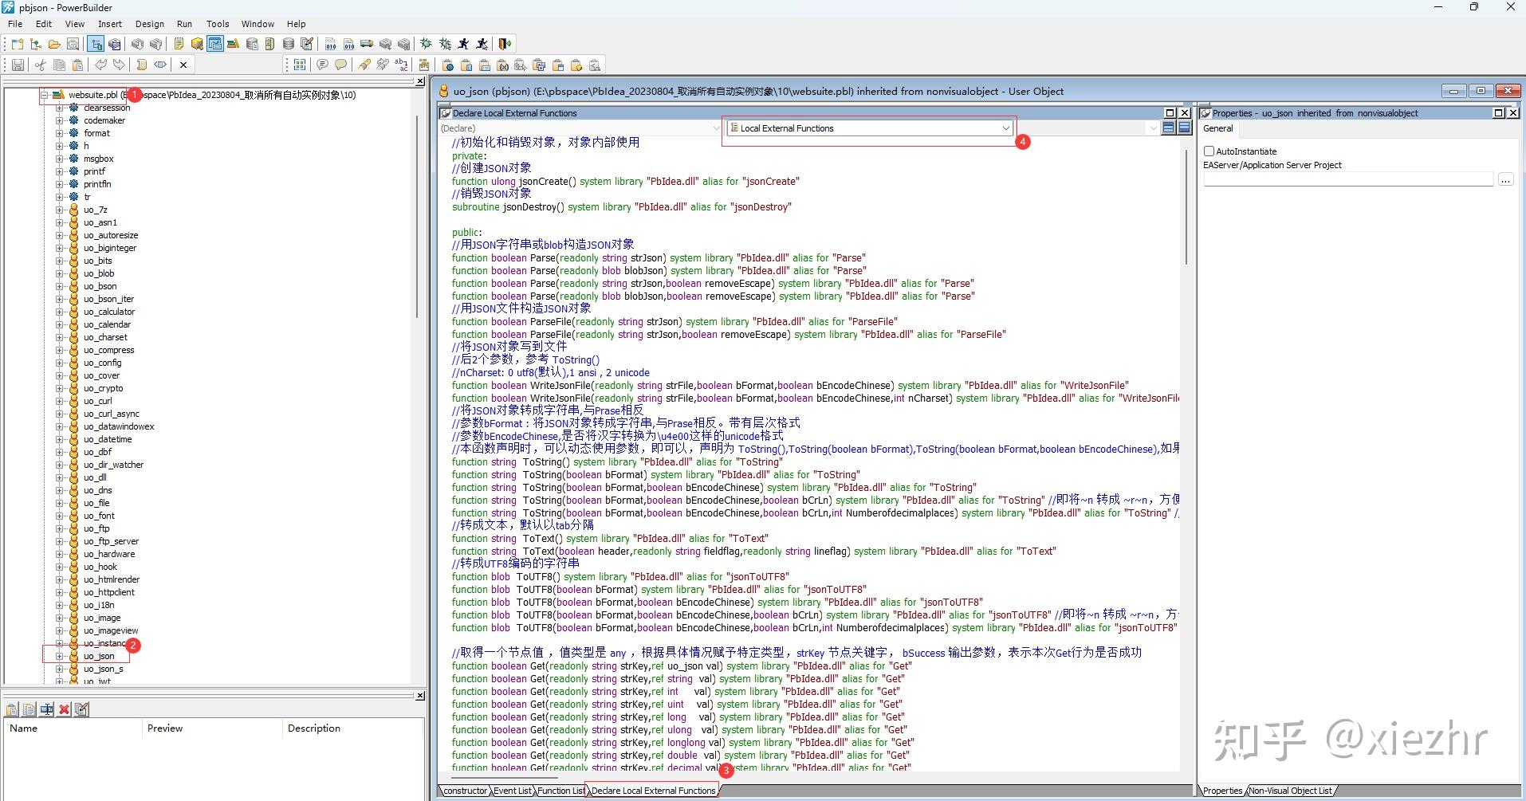Open the (Declare) dropdown list
Viewport: 1526px width, 801px height.
tap(580, 128)
